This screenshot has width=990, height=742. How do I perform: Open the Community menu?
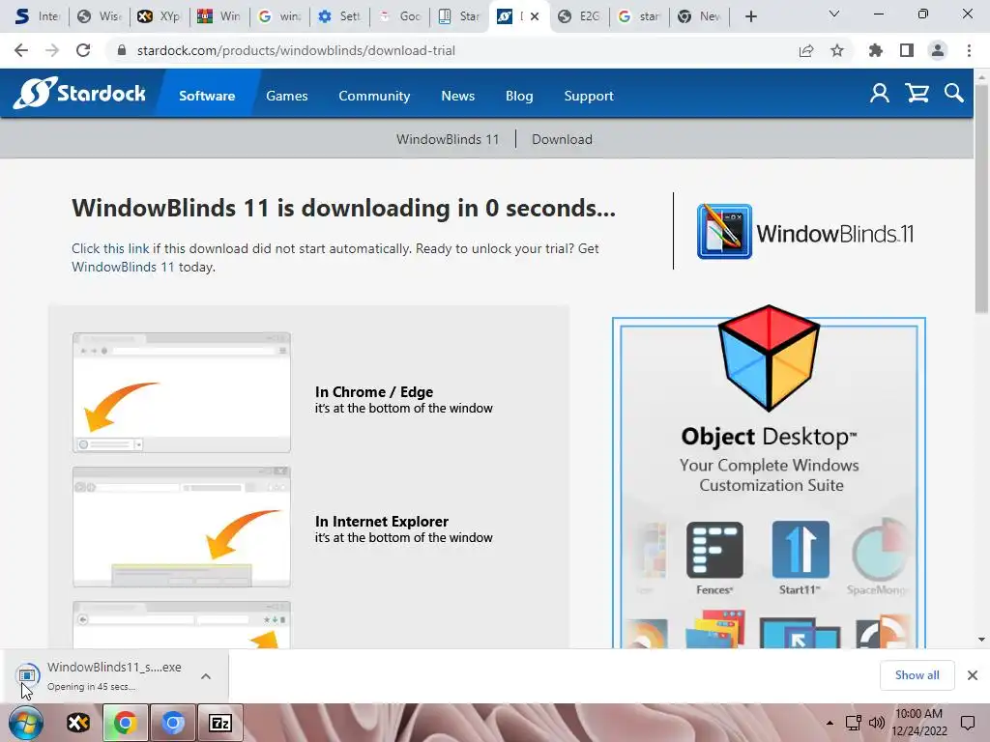[x=374, y=96]
